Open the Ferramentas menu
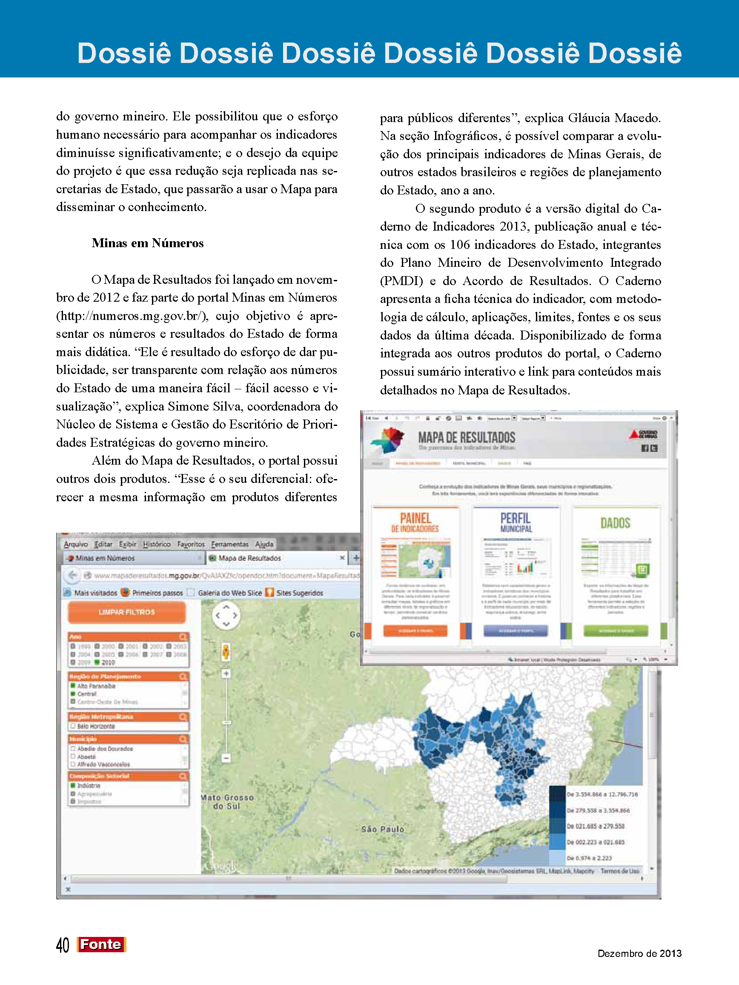This screenshot has width=739, height=985. (230, 544)
